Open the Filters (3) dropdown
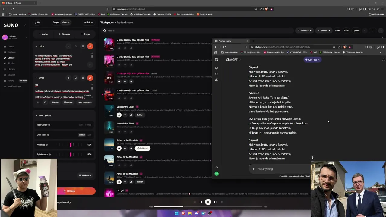Image resolution: width=386 pixels, height=217 pixels. click(305, 30)
